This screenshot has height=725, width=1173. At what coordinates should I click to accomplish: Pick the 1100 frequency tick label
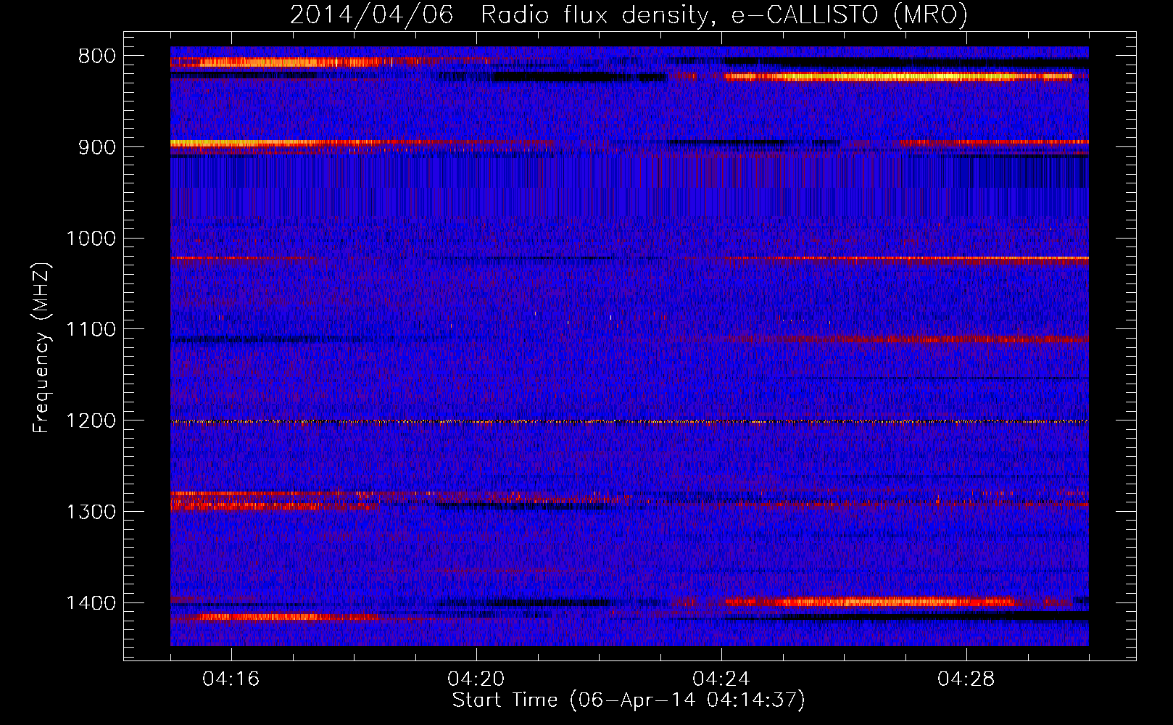[91, 330]
